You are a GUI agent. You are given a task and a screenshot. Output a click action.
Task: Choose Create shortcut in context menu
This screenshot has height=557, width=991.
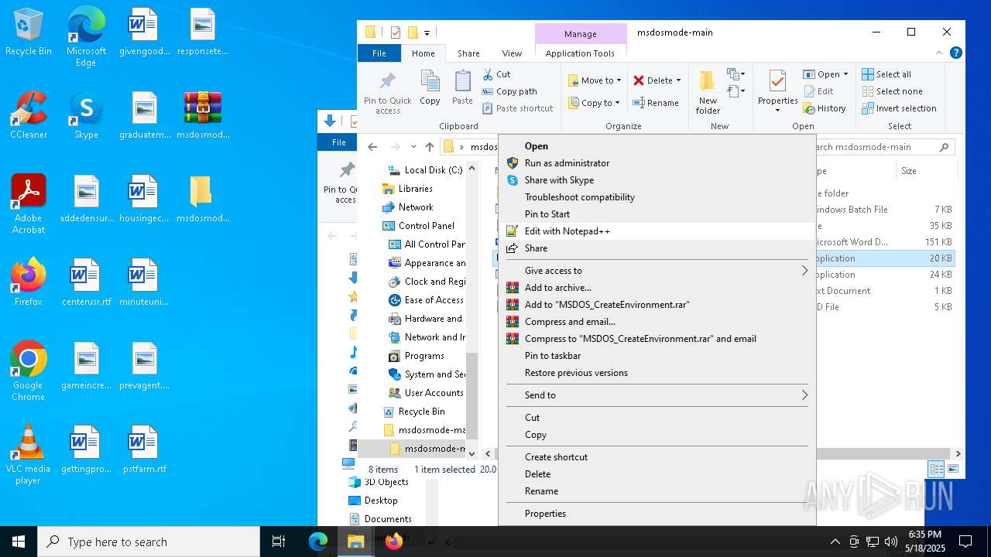(x=657, y=457)
